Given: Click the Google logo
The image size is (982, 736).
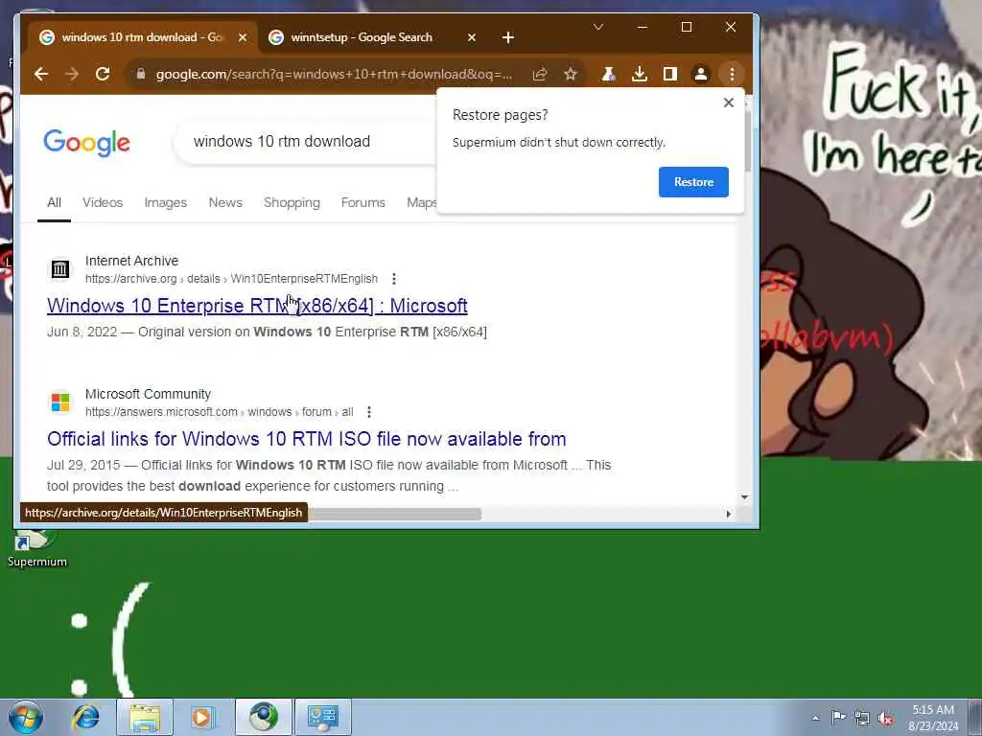Looking at the screenshot, I should pyautogui.click(x=86, y=143).
